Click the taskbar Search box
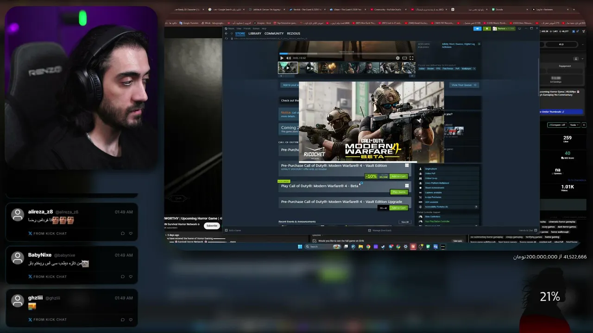The height and width of the screenshot is (333, 593). click(x=322, y=247)
